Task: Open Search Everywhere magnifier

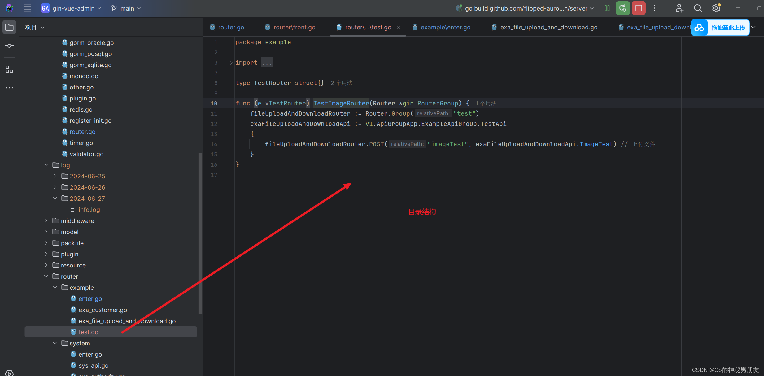Action: 698,8
